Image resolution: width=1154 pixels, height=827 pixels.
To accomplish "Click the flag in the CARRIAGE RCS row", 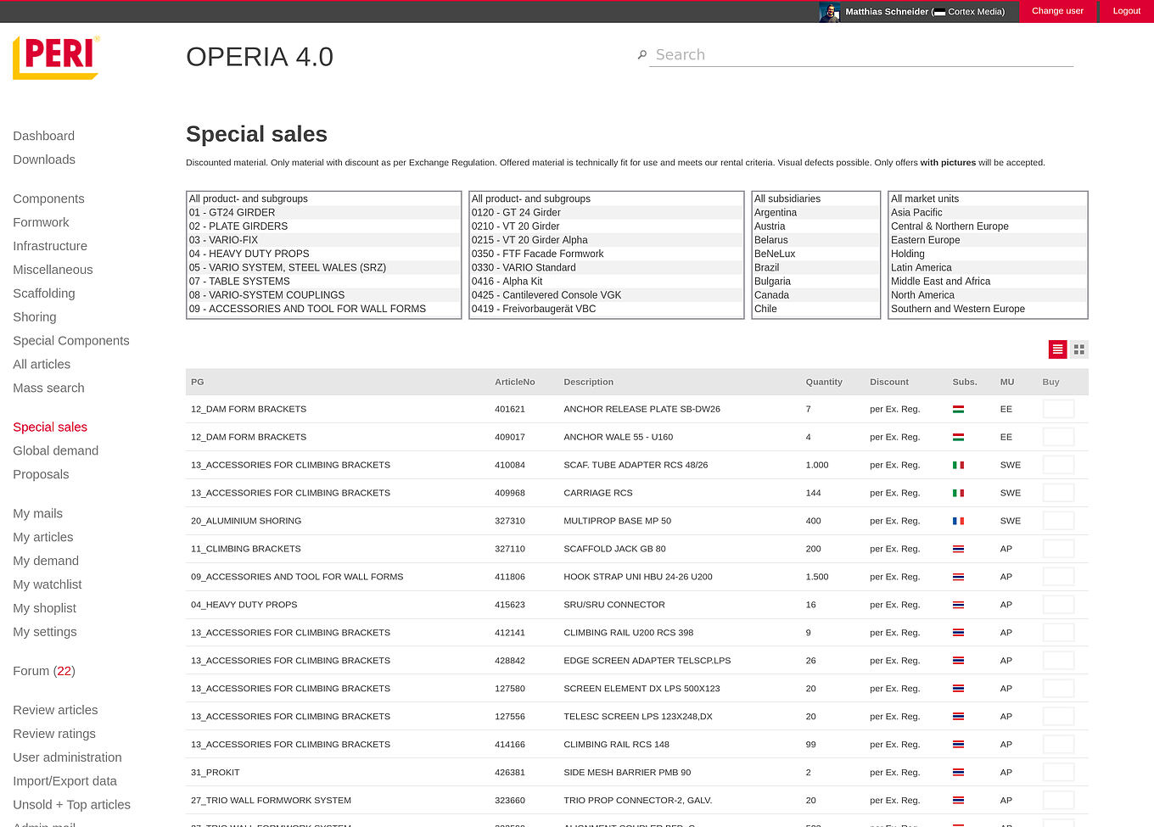I will 958,494.
